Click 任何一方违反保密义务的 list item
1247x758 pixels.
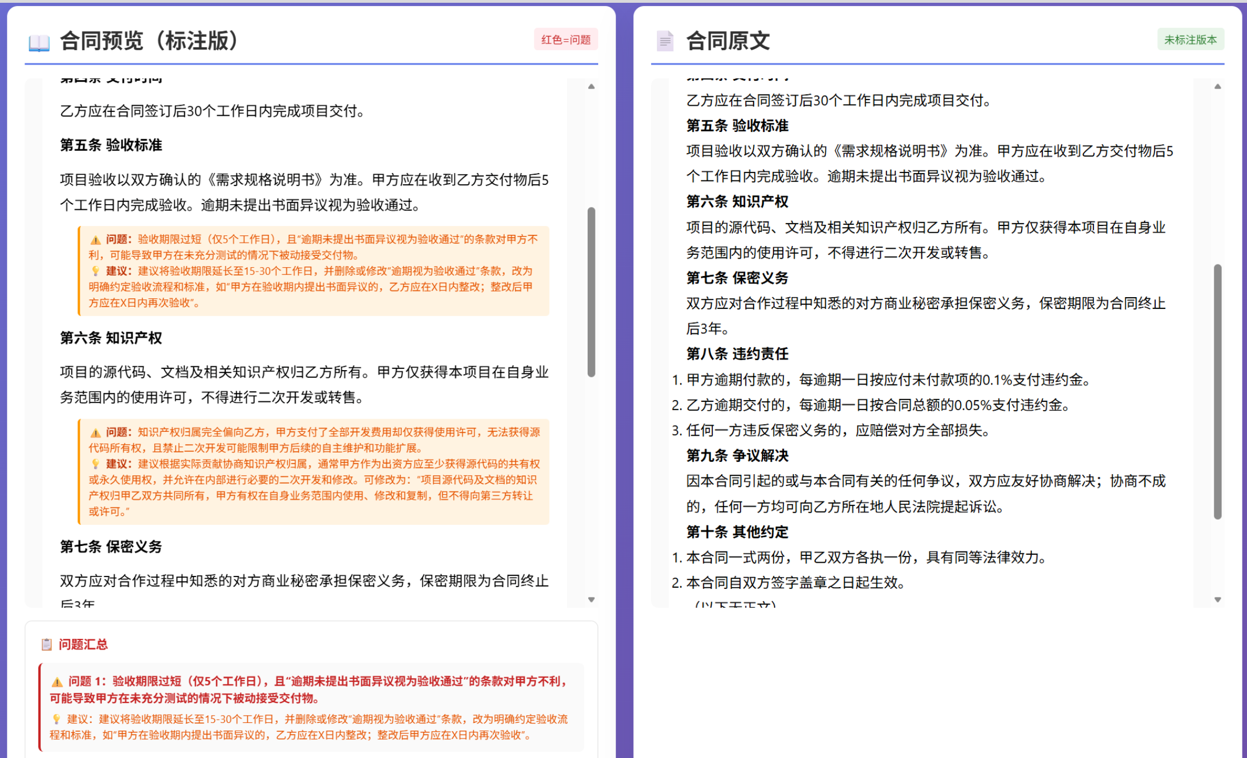839,431
